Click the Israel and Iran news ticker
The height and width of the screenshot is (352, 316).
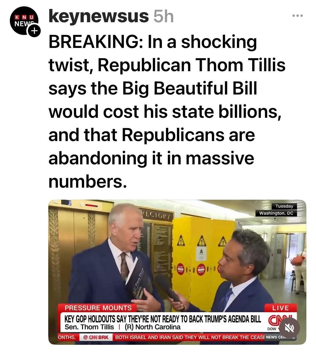pos(189,337)
